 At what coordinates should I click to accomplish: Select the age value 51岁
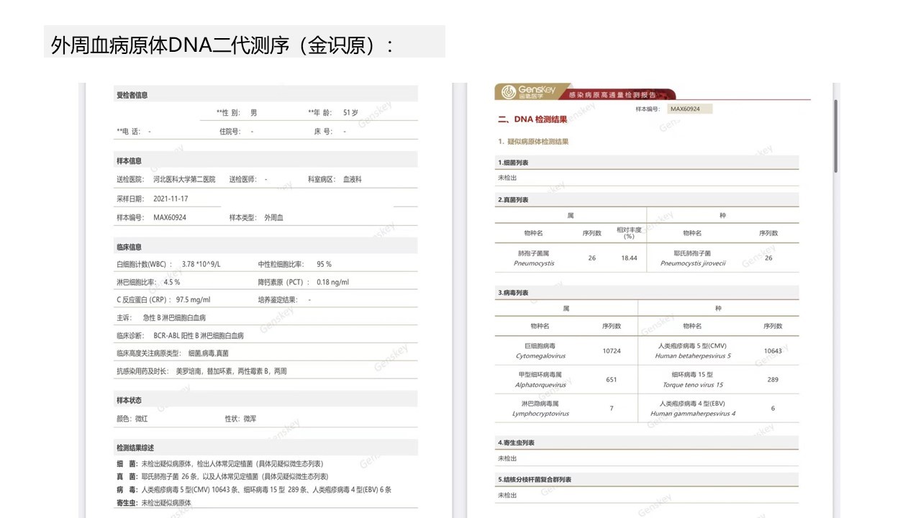click(350, 113)
